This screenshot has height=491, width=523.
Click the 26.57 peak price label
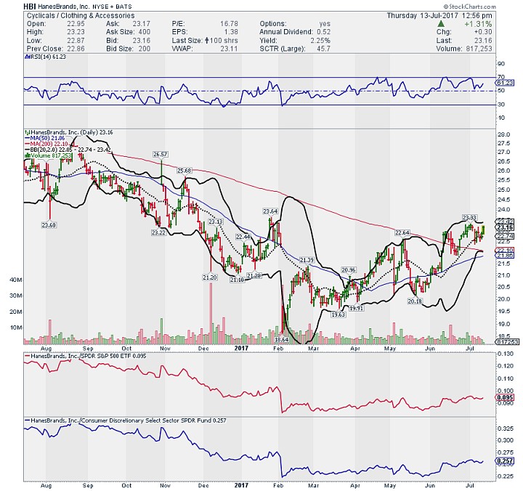coord(161,155)
